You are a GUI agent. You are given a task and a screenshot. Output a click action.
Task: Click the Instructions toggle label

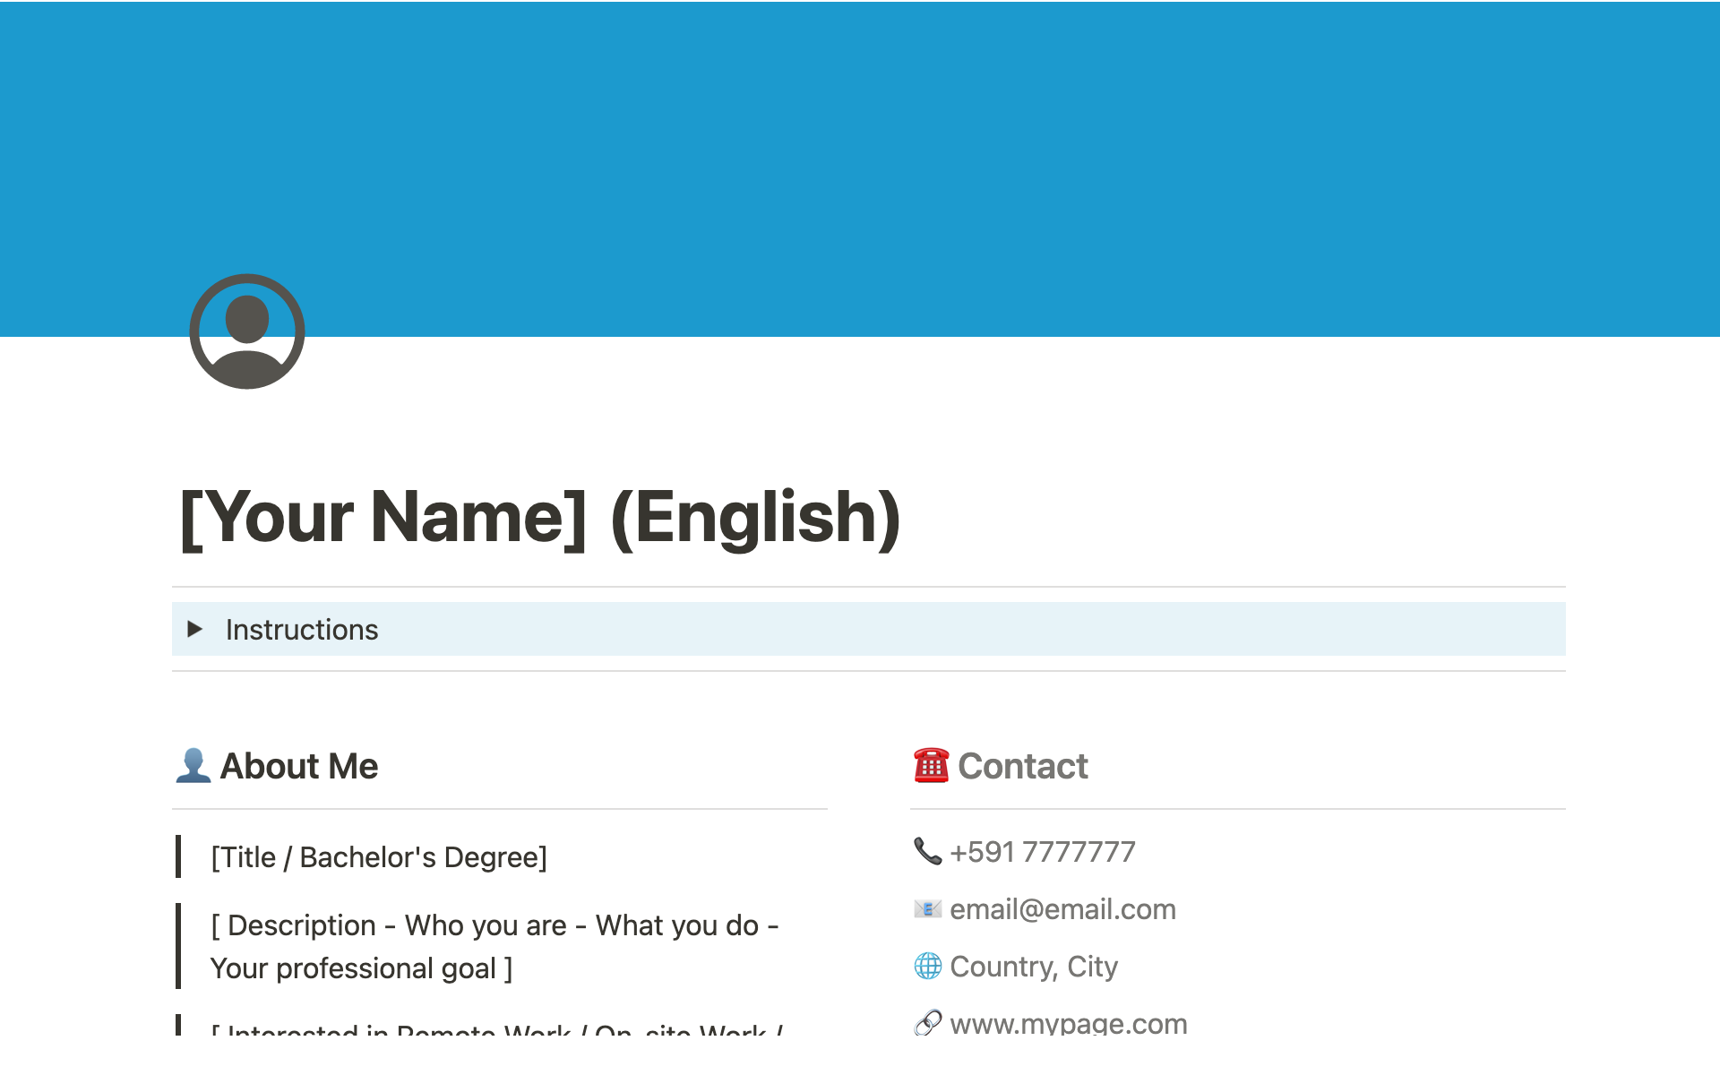pyautogui.click(x=302, y=630)
